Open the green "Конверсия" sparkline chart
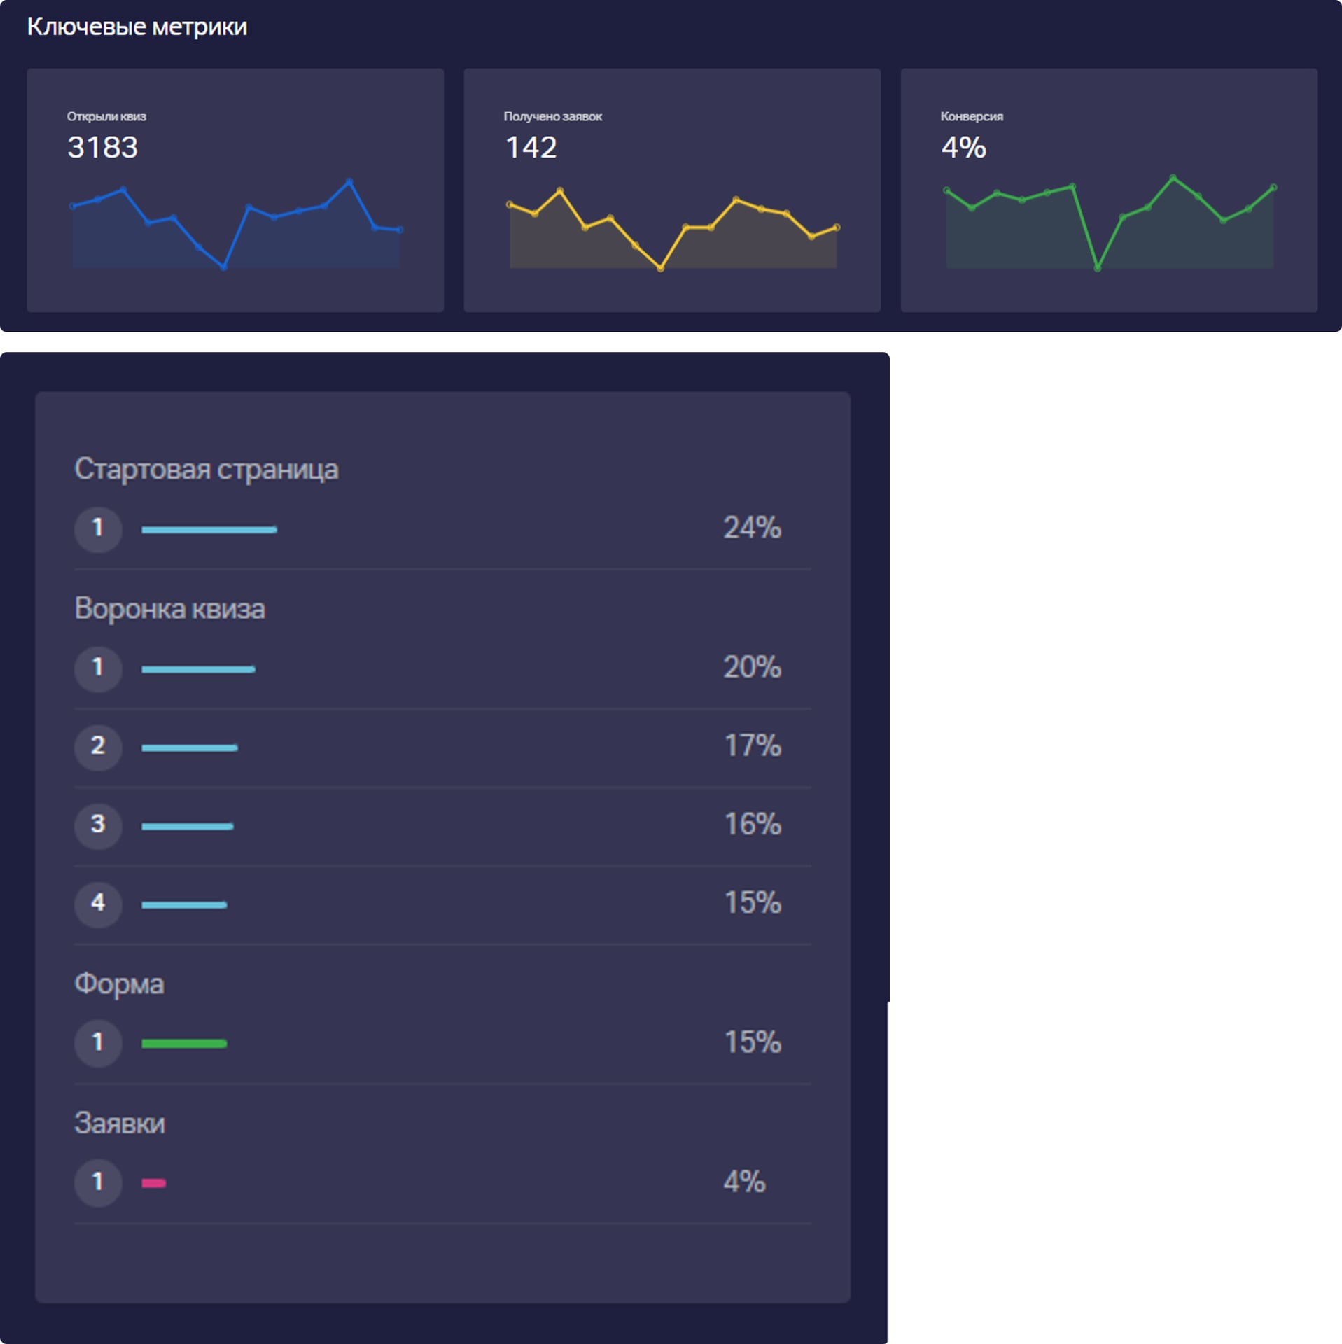The width and height of the screenshot is (1342, 1344). click(x=1110, y=223)
